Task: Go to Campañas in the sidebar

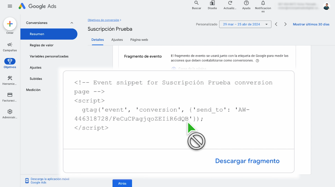Action: pos(10,47)
